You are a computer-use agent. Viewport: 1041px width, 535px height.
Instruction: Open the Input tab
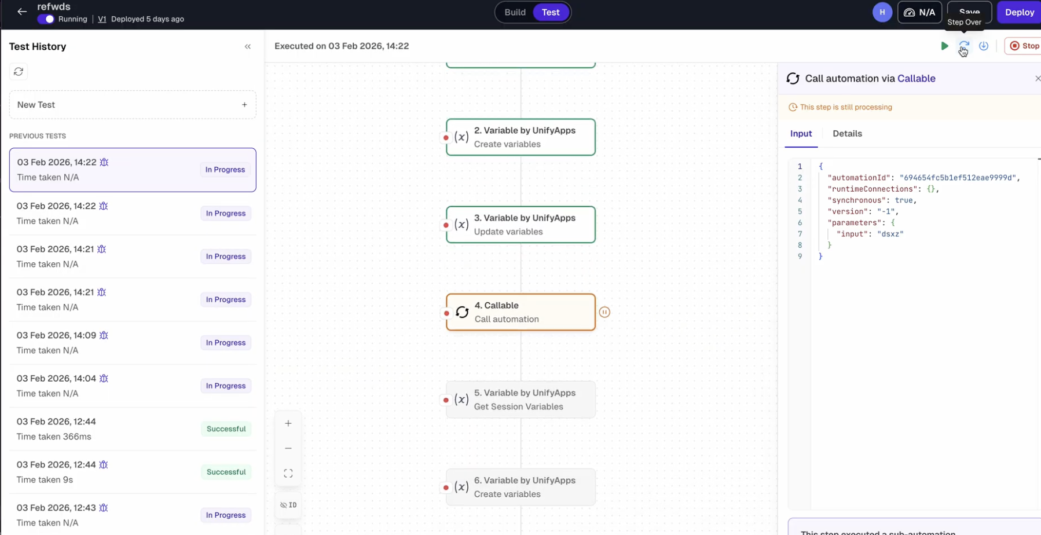(x=801, y=134)
